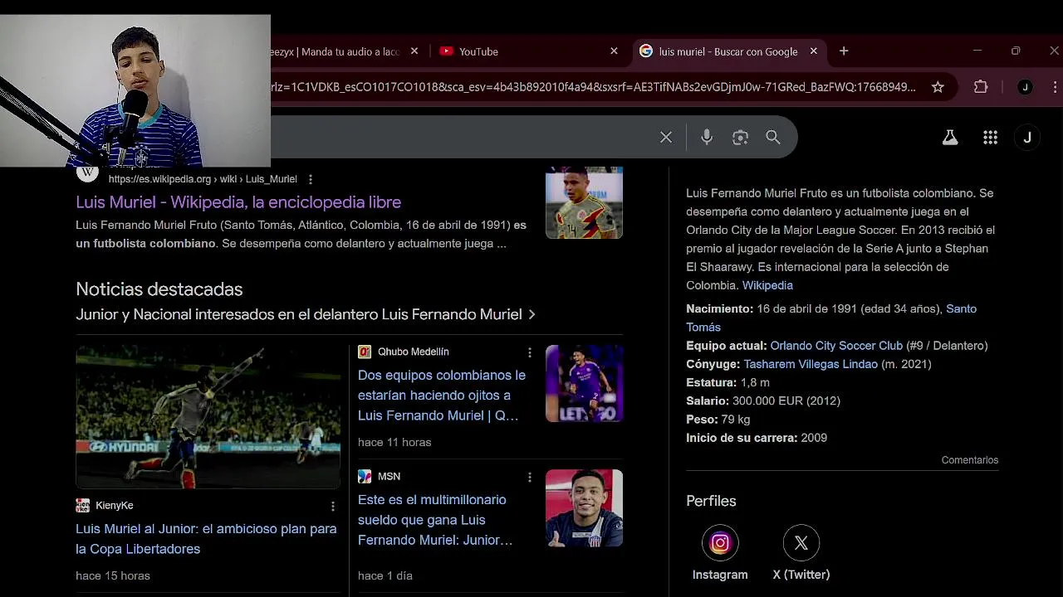Click the magnifier search button
Viewport: 1063px width, 597px height.
773,138
